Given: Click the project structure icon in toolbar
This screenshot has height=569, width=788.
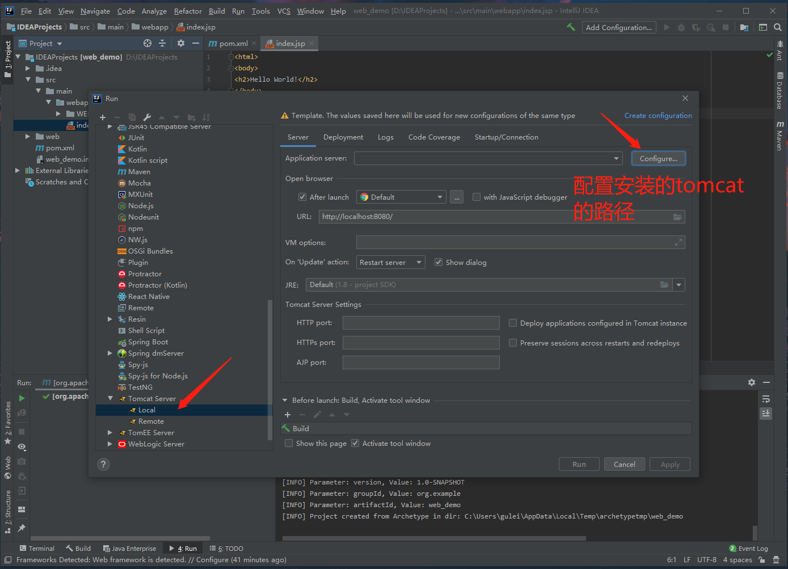Looking at the screenshot, I should pos(744,27).
